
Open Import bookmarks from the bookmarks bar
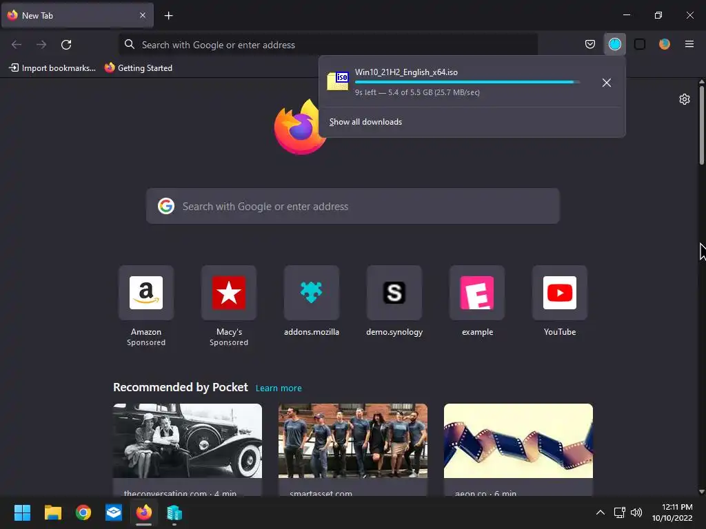coord(52,68)
